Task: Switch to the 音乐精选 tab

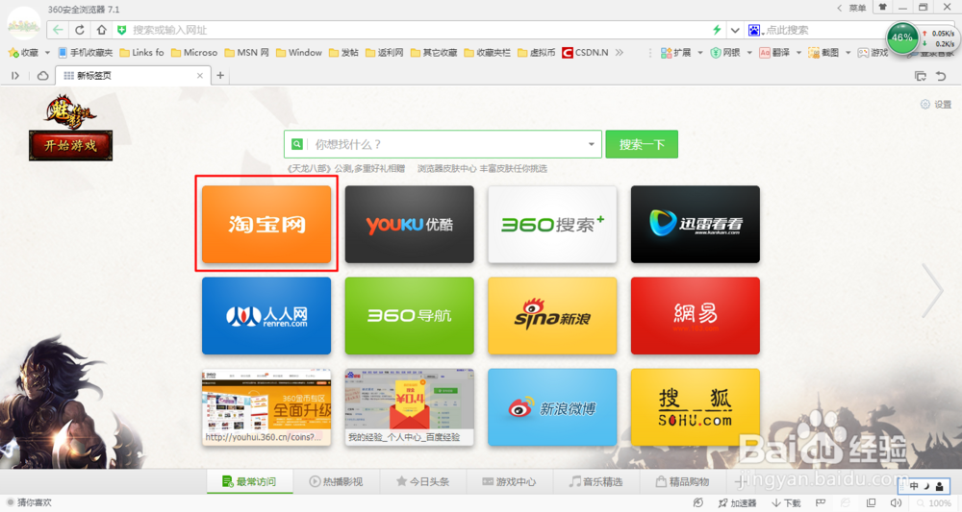Action: click(595, 482)
